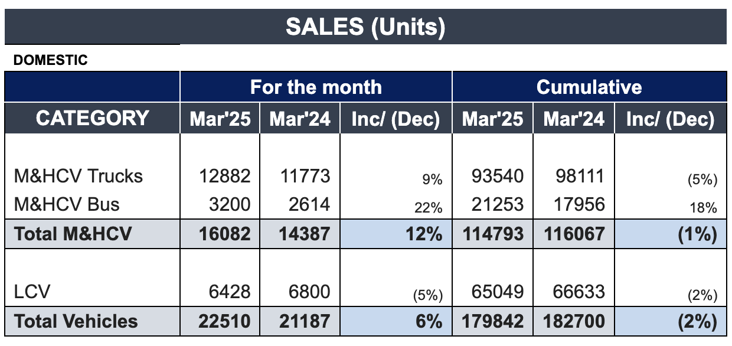Click the SALES (Units) title banner
The image size is (732, 346).
[365, 27]
